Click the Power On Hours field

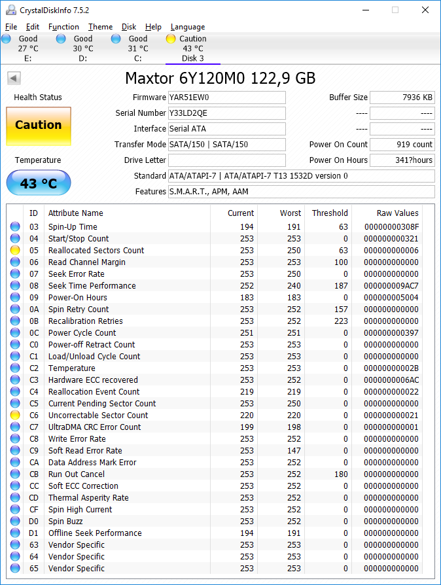(402, 160)
